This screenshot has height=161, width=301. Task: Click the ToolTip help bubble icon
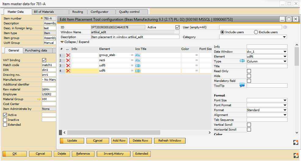242,86
